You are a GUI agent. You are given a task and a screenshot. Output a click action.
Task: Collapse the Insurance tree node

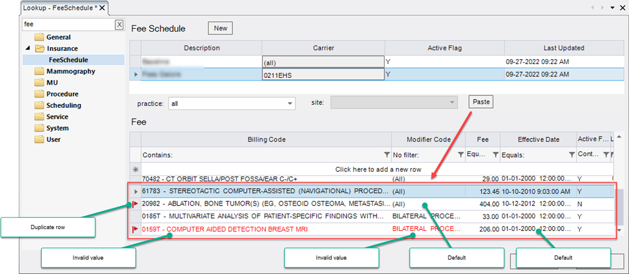pyautogui.click(x=27, y=49)
